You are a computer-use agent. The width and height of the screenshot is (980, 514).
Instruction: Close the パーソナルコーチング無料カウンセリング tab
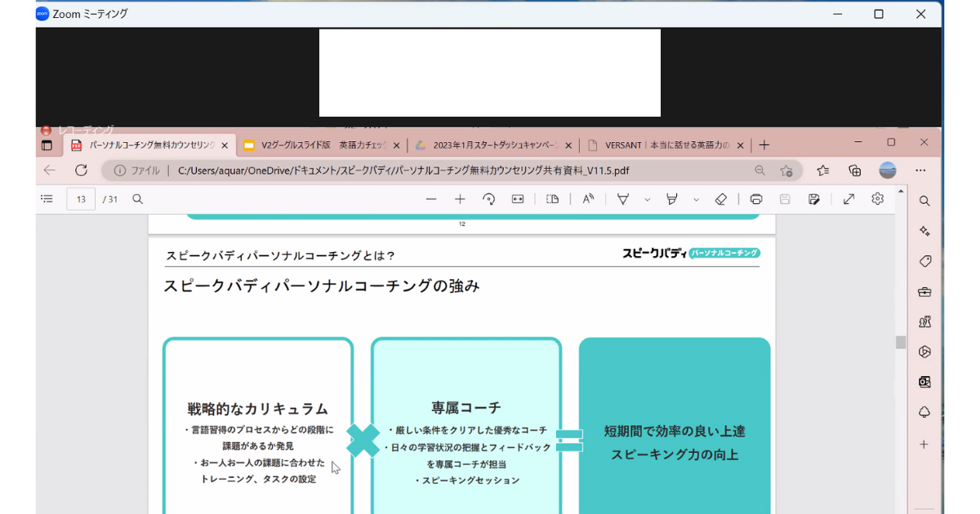pos(225,145)
